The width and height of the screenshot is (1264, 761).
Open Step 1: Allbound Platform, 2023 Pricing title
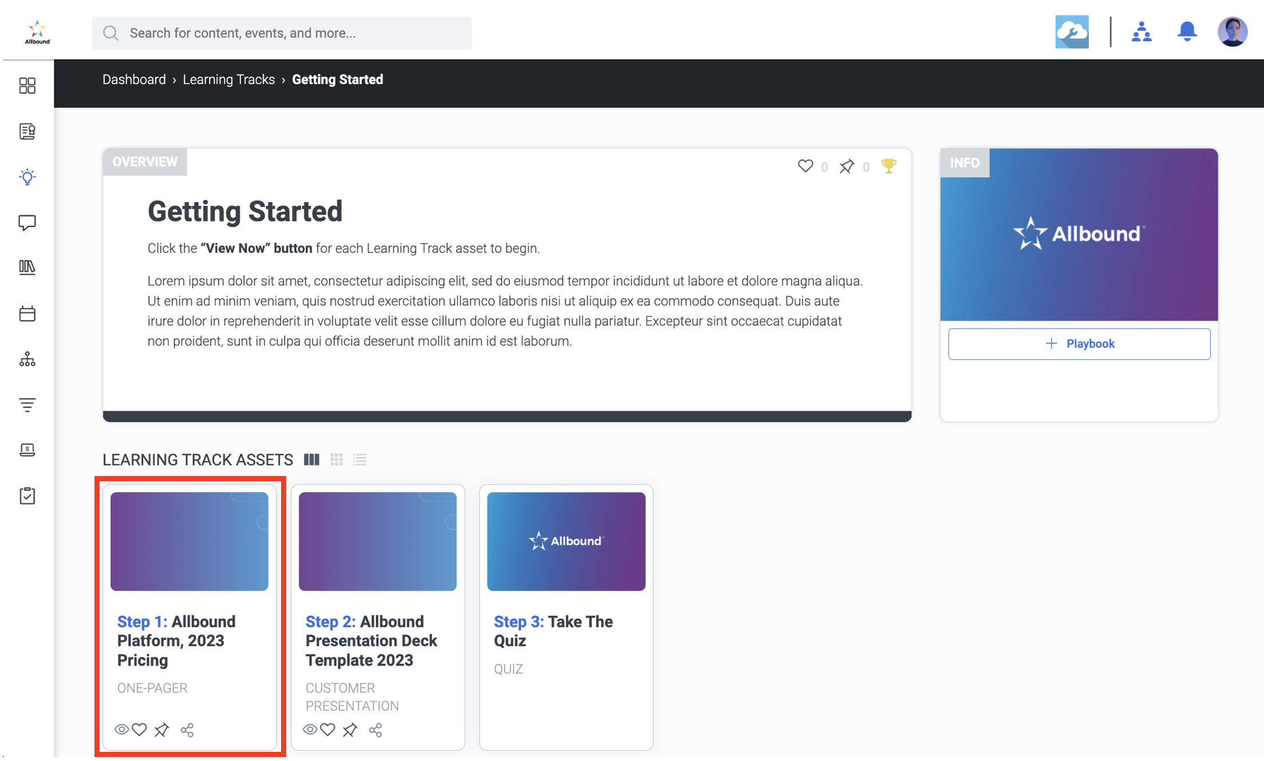coord(176,641)
